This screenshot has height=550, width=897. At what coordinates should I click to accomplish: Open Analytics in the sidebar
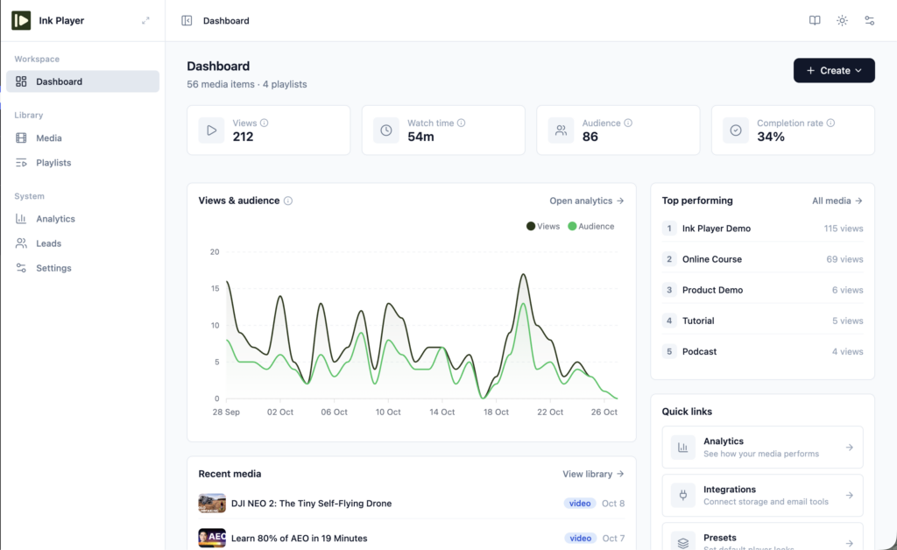pyautogui.click(x=83, y=219)
